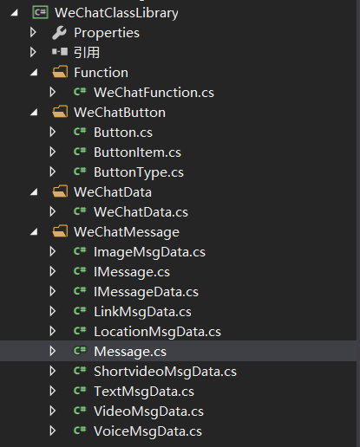This screenshot has width=360, height=447.
Task: Expand the LinkMsgData.cs node
Action: [x=53, y=311]
